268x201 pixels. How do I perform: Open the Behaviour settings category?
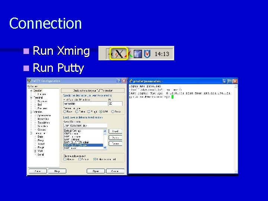pos(43,119)
